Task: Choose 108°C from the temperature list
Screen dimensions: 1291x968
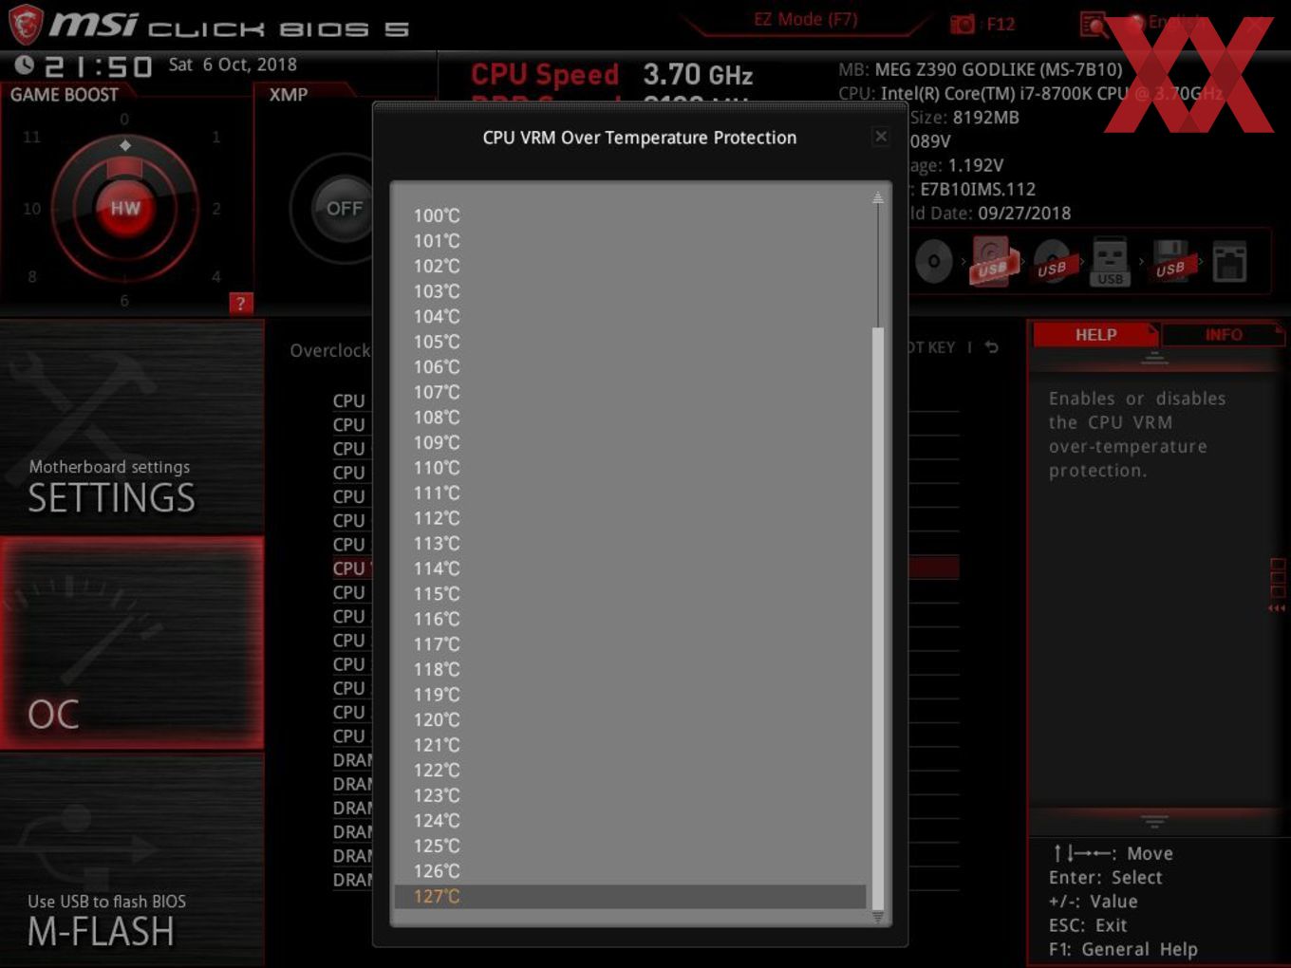Action: (630, 417)
